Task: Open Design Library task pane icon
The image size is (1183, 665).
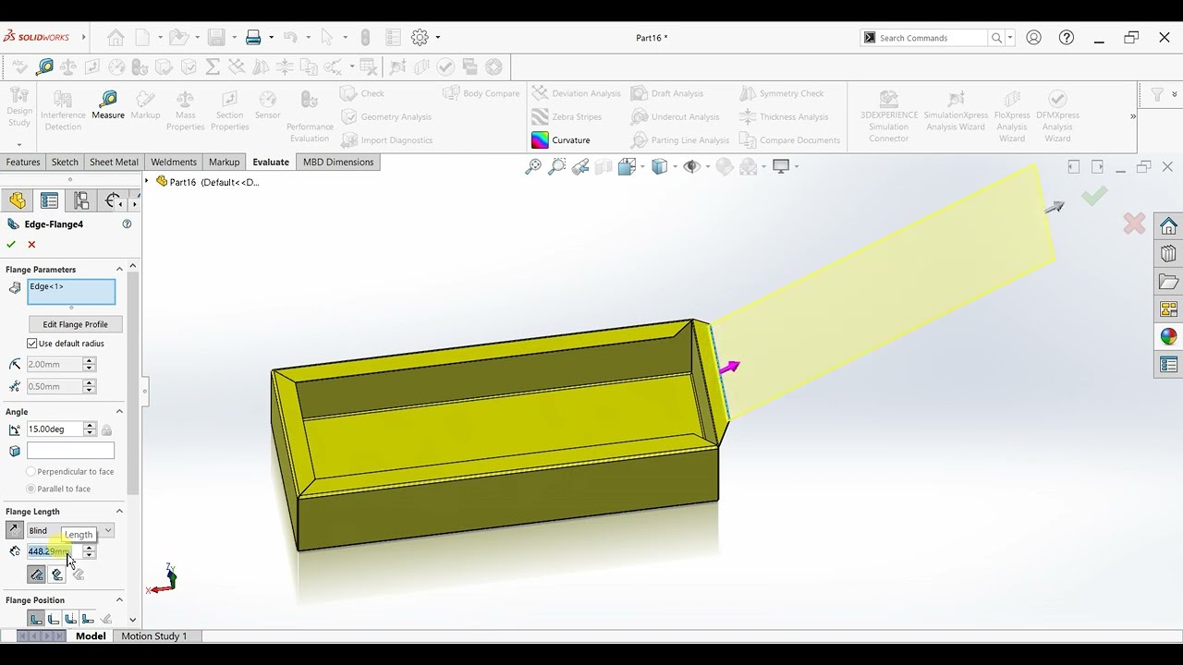Action: coord(1168,254)
